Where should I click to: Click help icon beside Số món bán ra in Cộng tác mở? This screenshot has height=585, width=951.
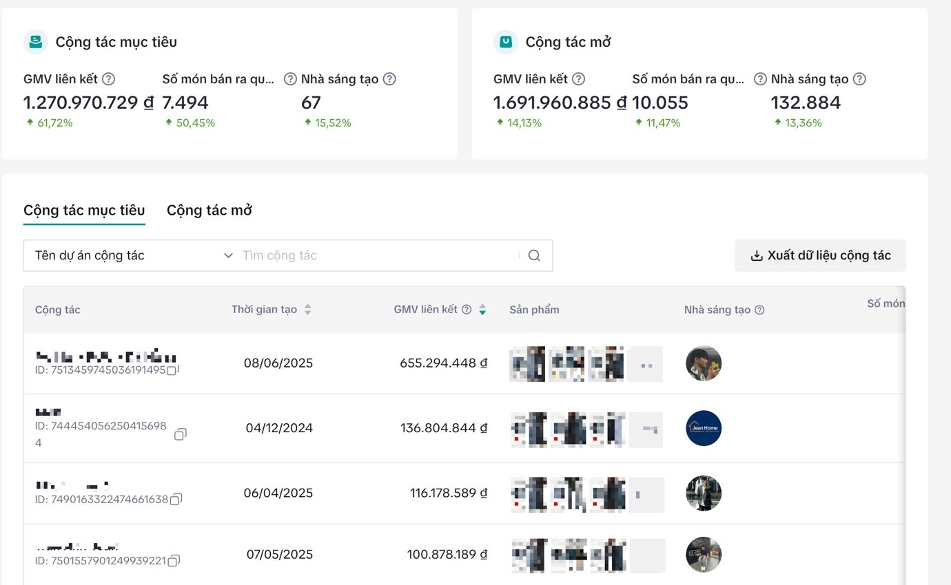760,79
